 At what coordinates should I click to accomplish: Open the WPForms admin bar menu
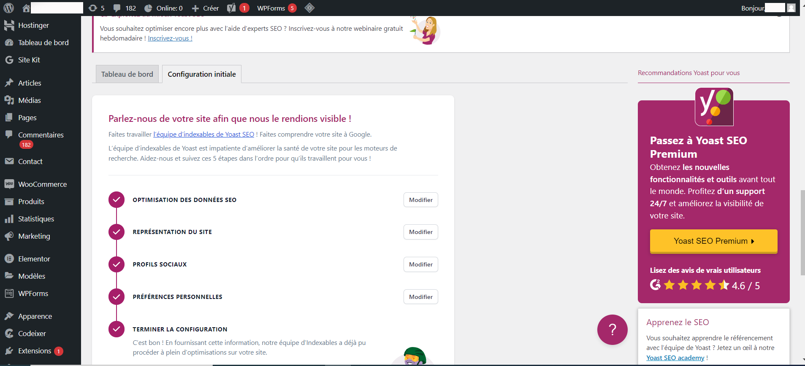click(x=276, y=8)
